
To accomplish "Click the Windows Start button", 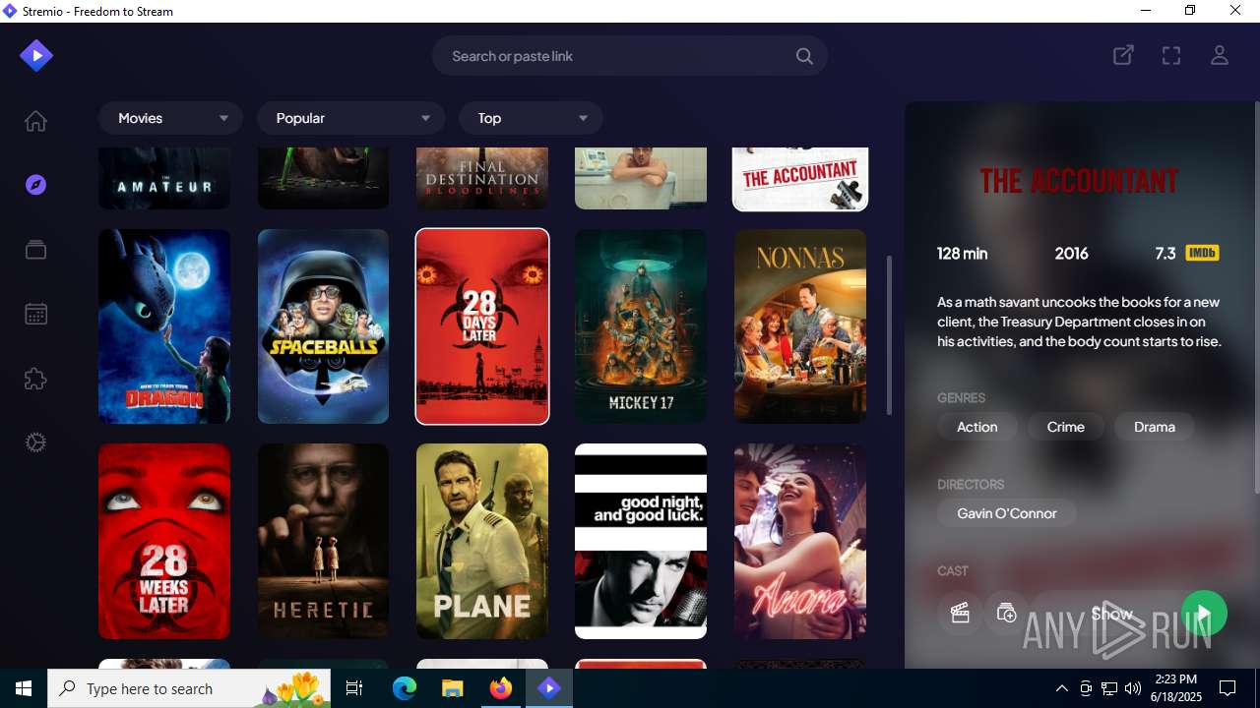I will [24, 688].
